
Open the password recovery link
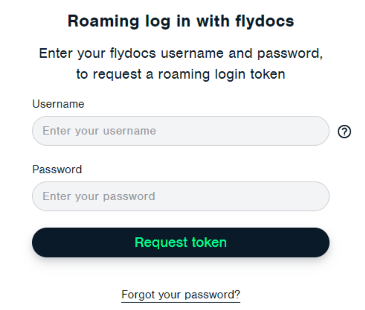point(181,295)
